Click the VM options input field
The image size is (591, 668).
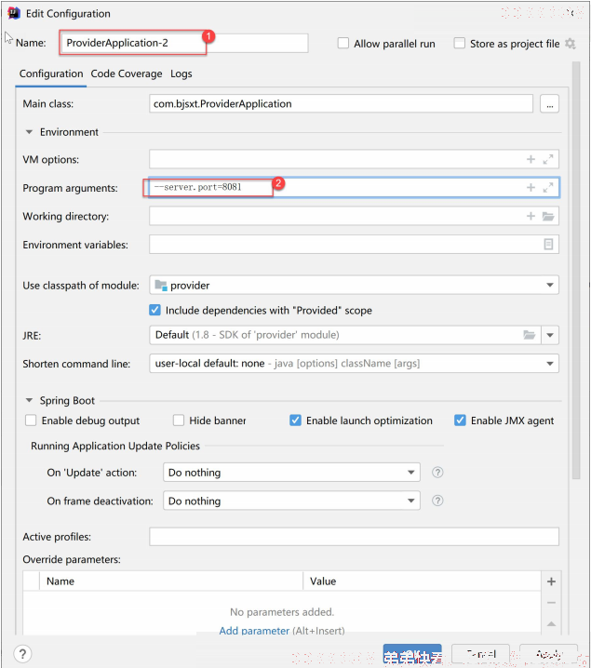pos(354,159)
